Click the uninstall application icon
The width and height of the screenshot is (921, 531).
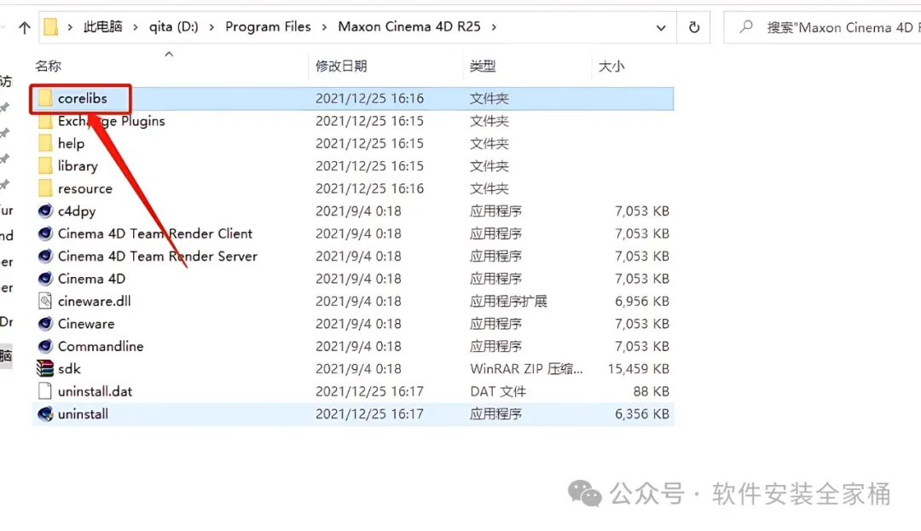[x=45, y=413]
